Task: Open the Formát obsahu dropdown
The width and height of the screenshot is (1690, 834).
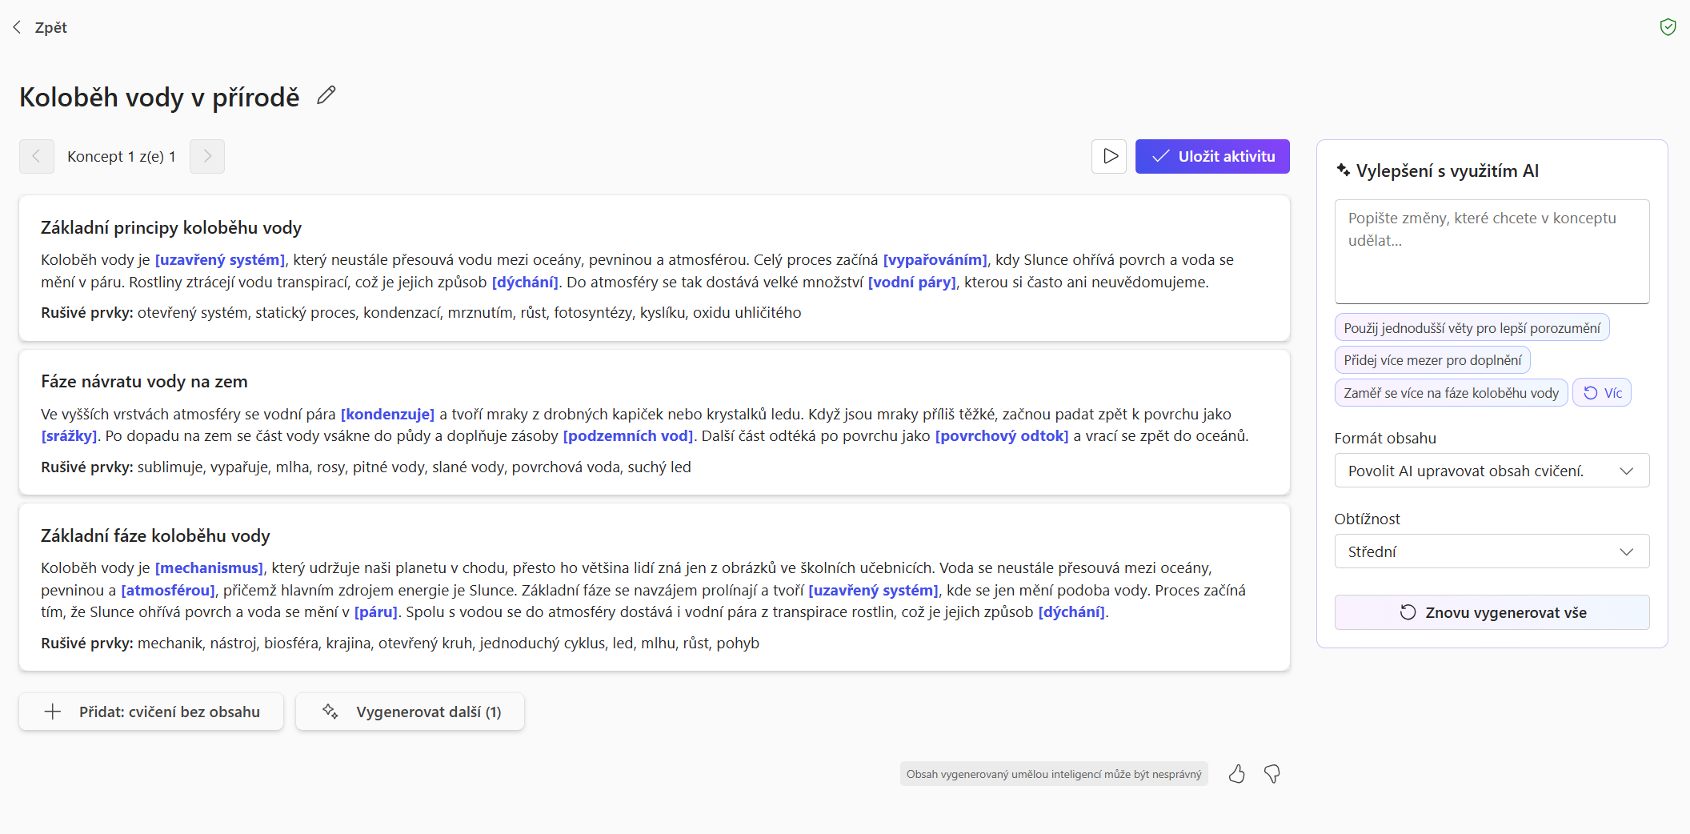Action: pos(1492,471)
